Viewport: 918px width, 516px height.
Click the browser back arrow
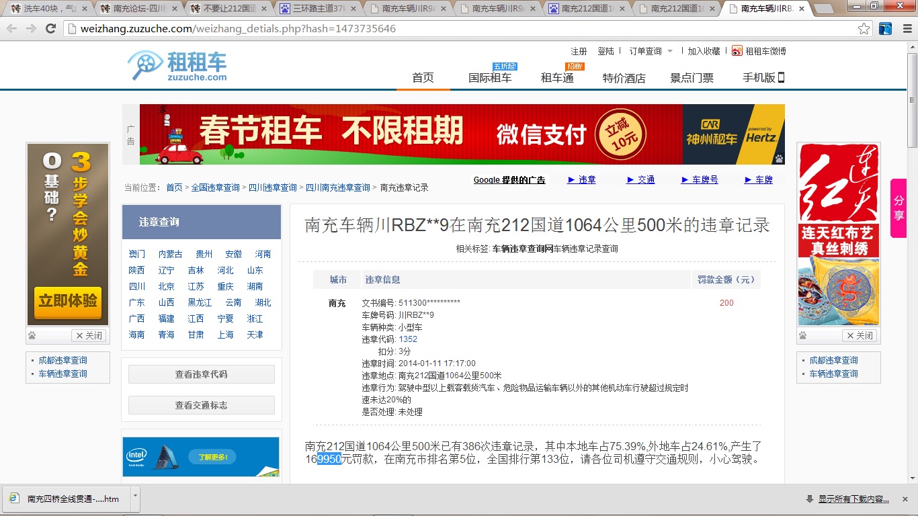(12, 29)
